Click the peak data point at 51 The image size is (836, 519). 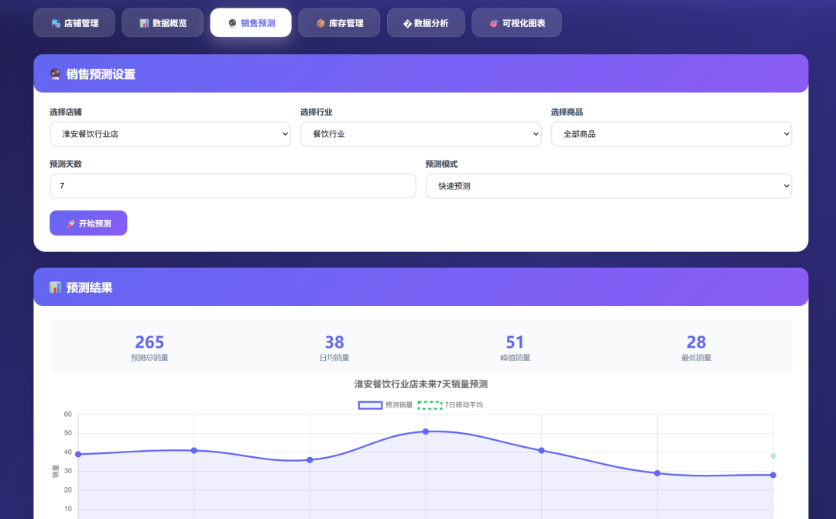pos(426,431)
